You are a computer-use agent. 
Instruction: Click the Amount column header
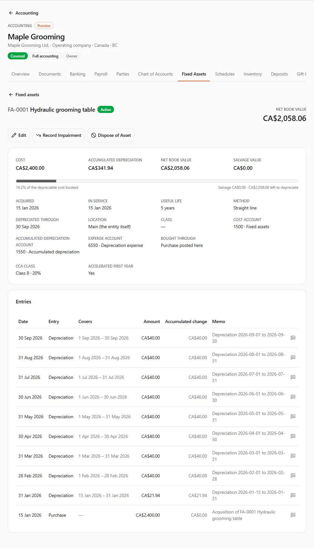[152, 321]
